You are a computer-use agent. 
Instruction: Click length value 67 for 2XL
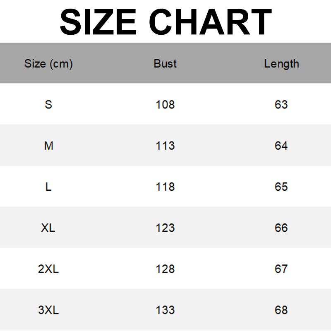[281, 269]
